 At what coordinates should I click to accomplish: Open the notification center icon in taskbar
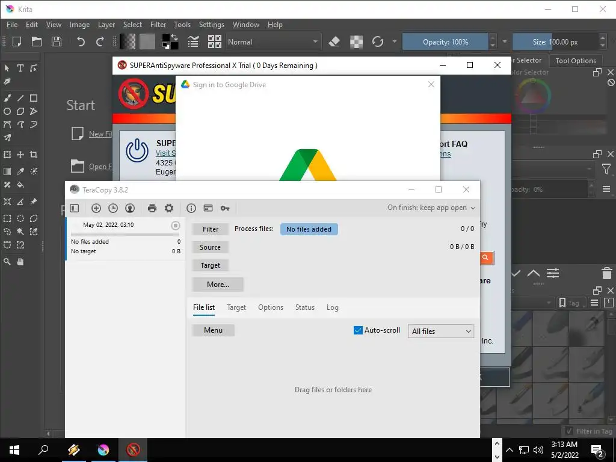(x=597, y=450)
